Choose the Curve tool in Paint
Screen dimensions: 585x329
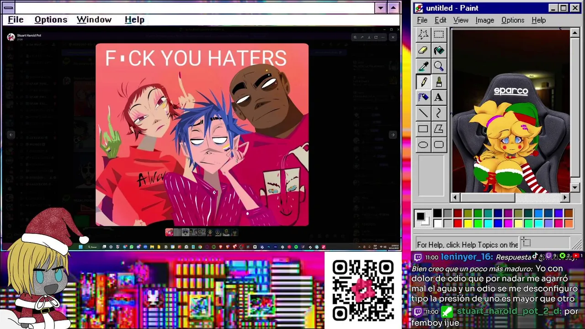point(439,113)
